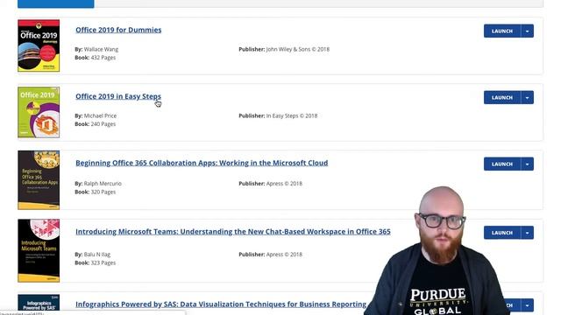
Task: Expand launch options for Introducing Microsoft Teams
Action: pos(528,233)
